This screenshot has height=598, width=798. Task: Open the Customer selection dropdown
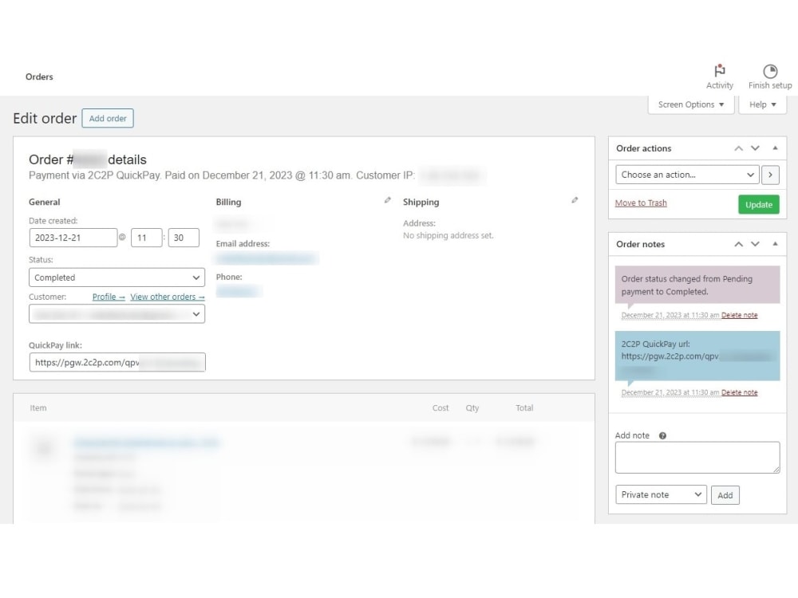tap(117, 314)
